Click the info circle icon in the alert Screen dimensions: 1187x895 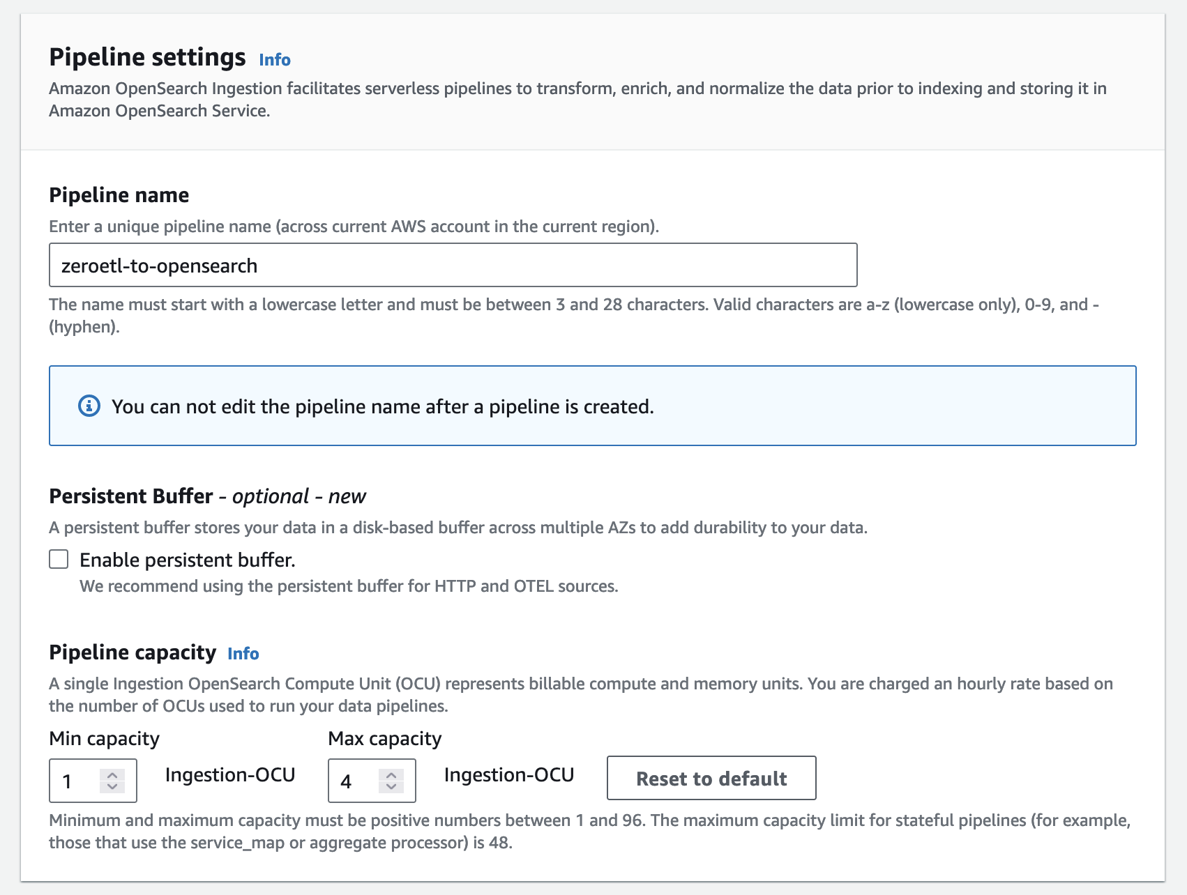pyautogui.click(x=89, y=406)
